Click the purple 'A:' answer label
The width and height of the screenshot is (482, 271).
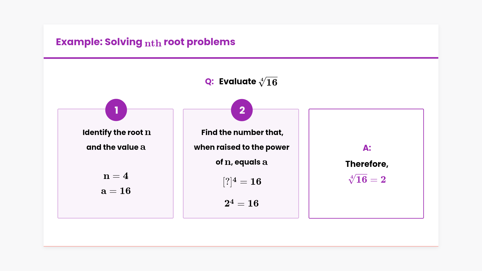367,148
